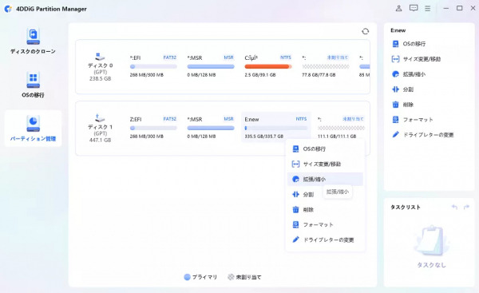The image size is (479, 293).
Task: Select Z:EFI partition on Disk 1
Action: pyautogui.click(x=153, y=128)
